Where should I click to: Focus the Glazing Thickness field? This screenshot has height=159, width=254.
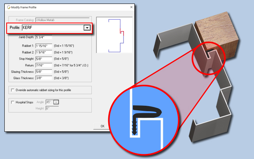coord(43,72)
